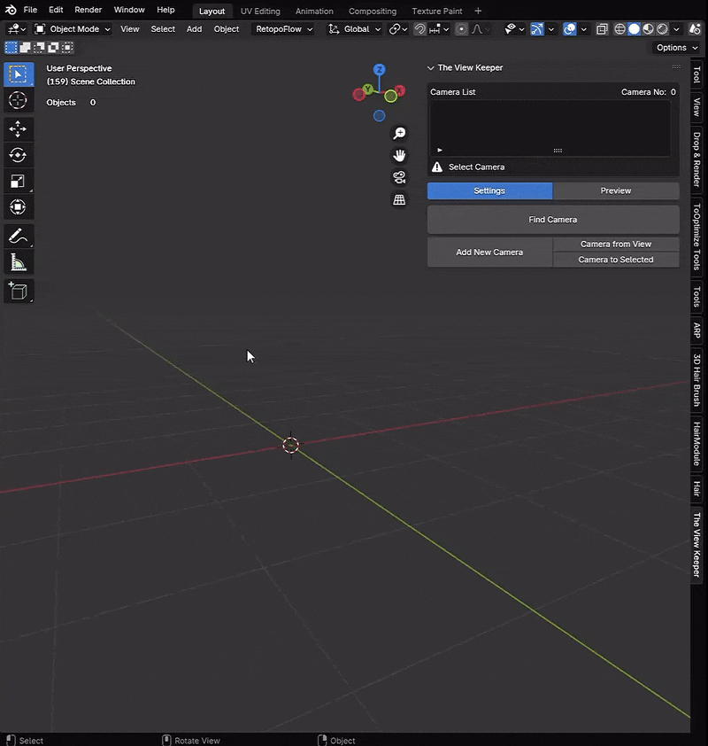Screen dimensions: 708x746
Task: Open the Texture Paint workspace tab
Action: (436, 11)
